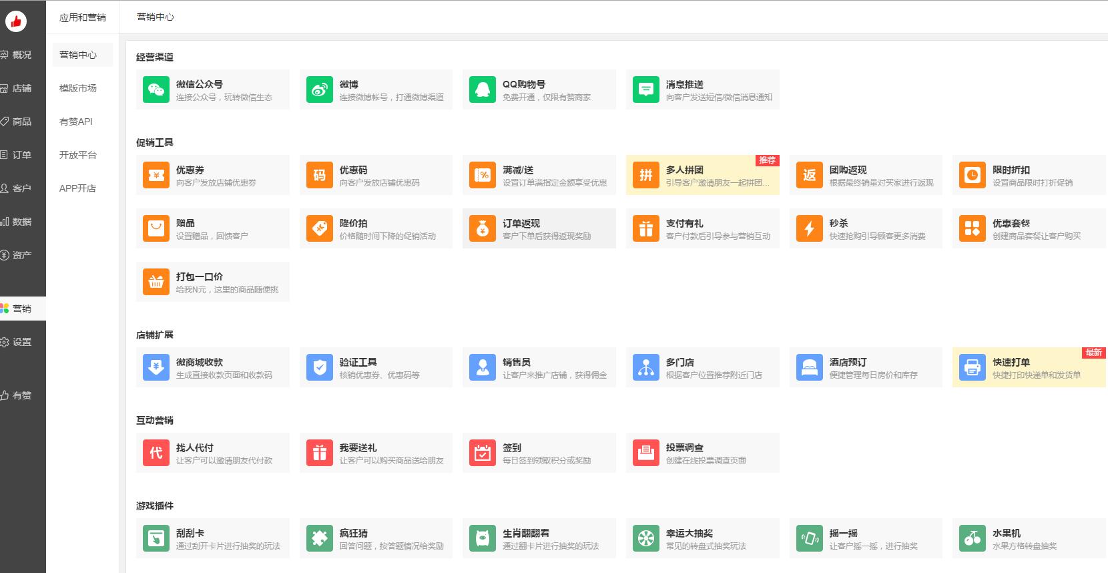Switch to 模版市场 in the submenu

[x=78, y=88]
